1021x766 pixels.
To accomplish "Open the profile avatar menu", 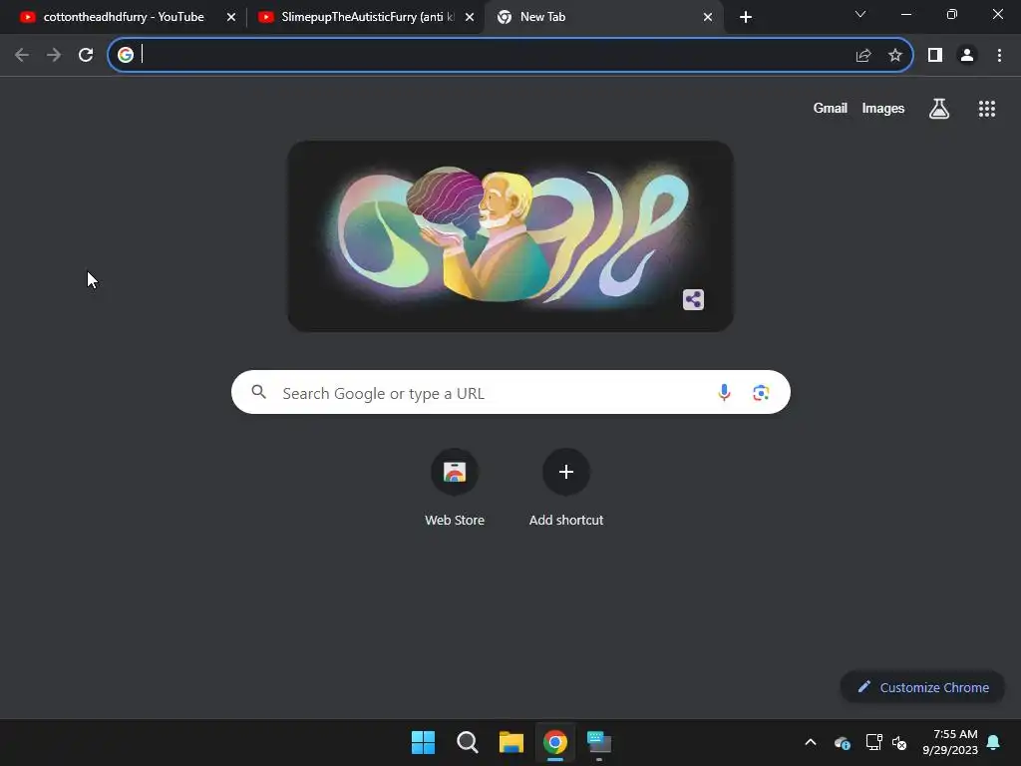I will pyautogui.click(x=967, y=55).
